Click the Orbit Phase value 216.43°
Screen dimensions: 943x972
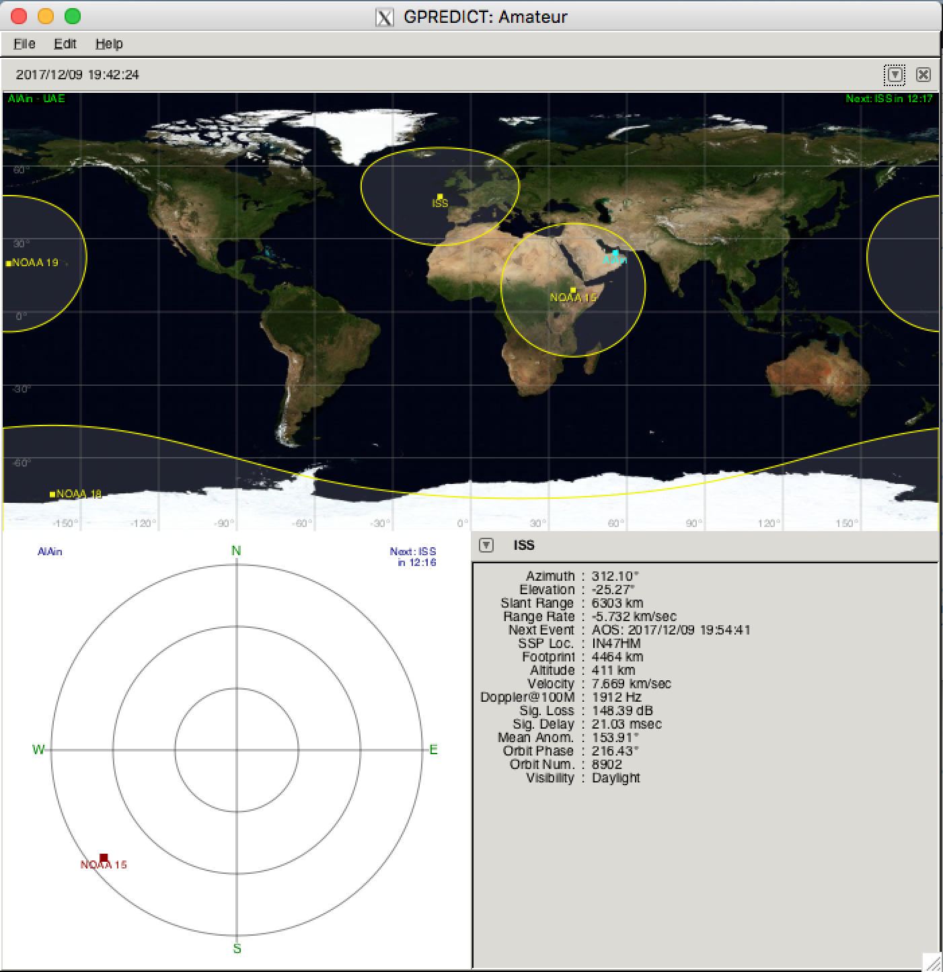click(615, 751)
